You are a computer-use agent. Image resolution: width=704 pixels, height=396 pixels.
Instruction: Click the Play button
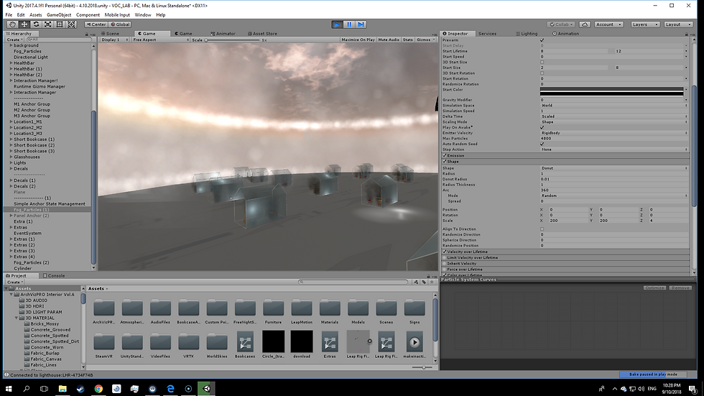point(337,24)
